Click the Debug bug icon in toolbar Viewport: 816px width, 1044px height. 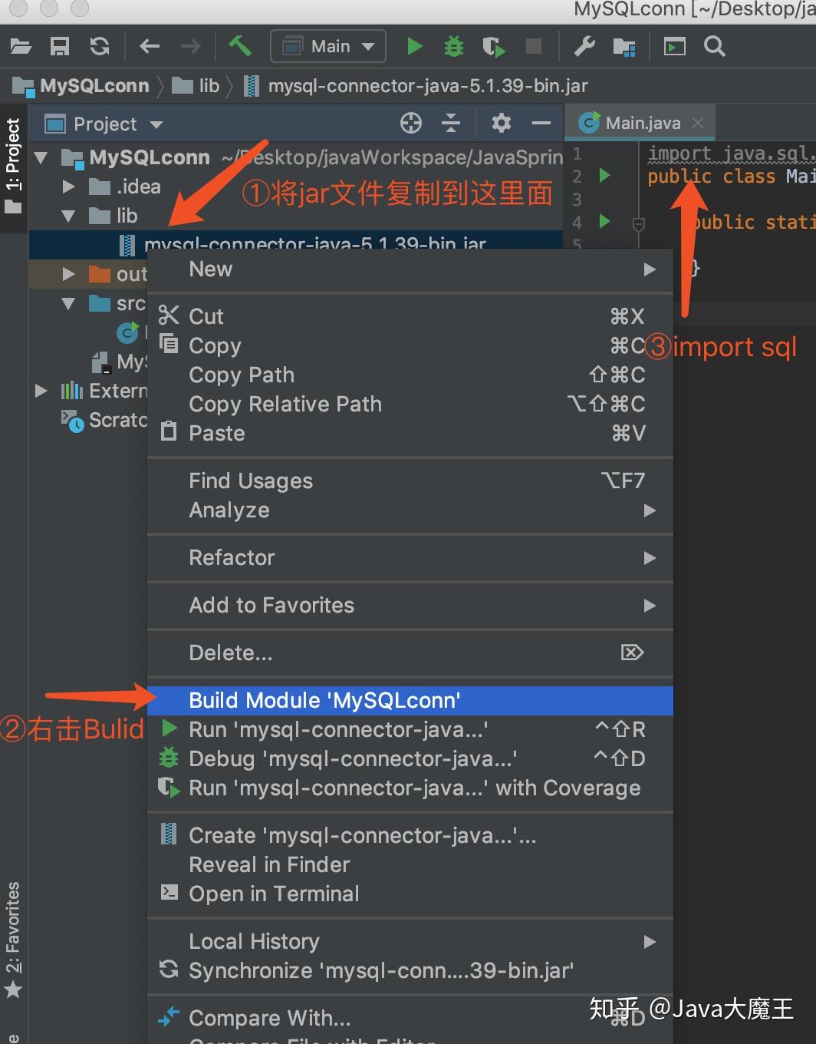click(454, 47)
